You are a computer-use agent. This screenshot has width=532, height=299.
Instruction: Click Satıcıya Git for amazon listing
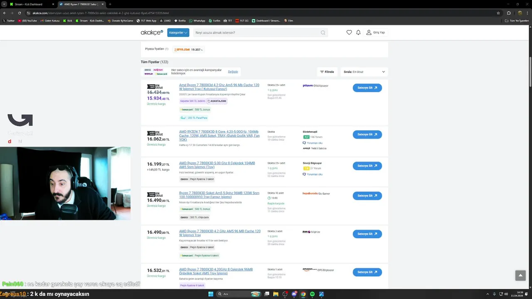(x=367, y=272)
